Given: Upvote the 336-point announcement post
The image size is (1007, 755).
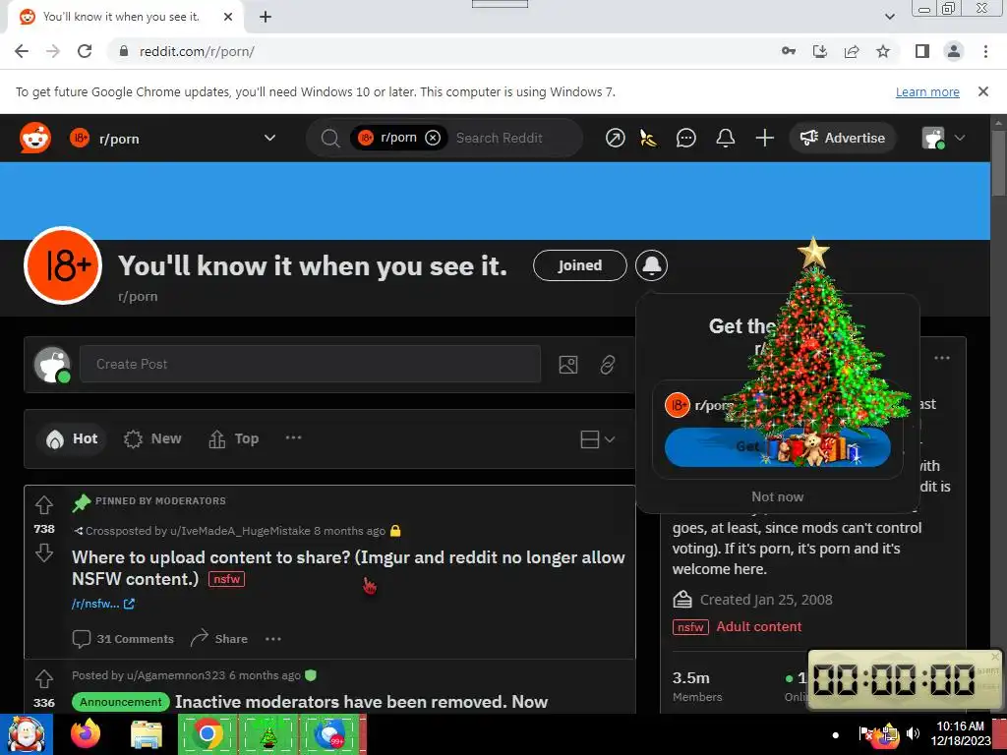Looking at the screenshot, I should 43,678.
